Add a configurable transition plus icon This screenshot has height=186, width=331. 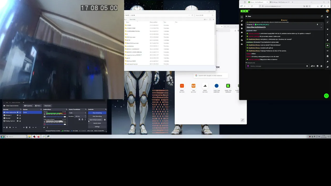coord(79,119)
